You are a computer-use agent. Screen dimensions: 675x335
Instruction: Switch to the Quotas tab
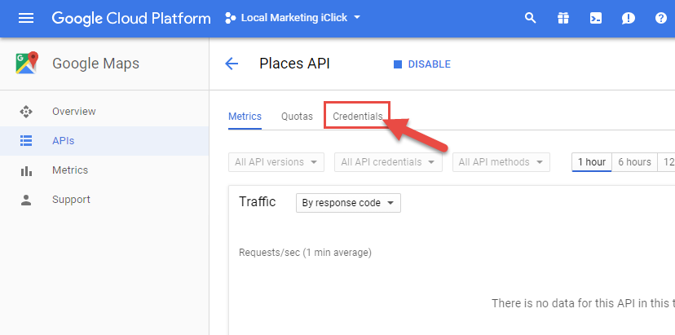click(297, 117)
